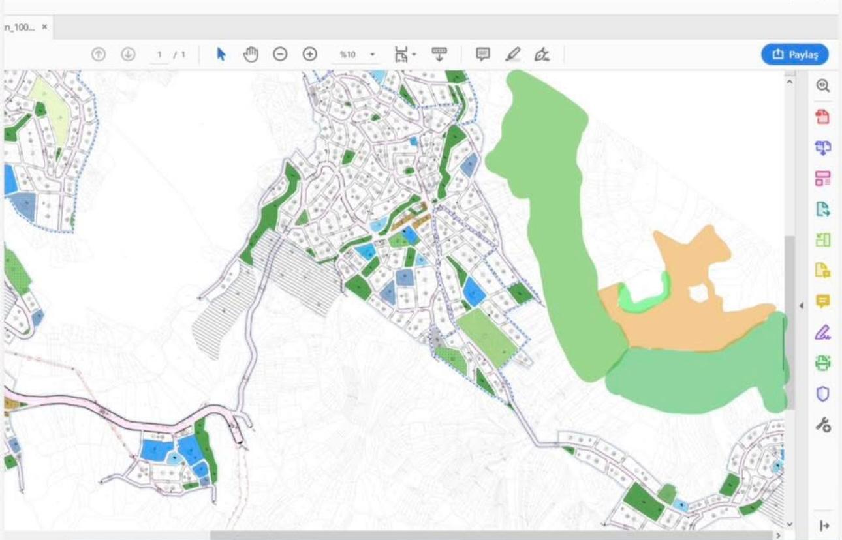Close the open document tab
Image resolution: width=842 pixels, height=540 pixels.
pos(44,27)
